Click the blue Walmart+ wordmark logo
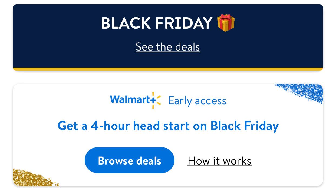This screenshot has height=188, width=336. pyautogui.click(x=135, y=100)
